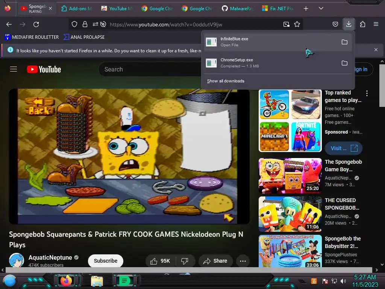Show InfiniteBlue.exe in its folder
385x289 pixels.
[344, 42]
